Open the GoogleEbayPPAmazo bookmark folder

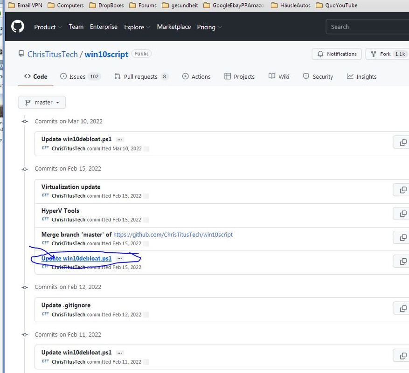click(x=234, y=5)
